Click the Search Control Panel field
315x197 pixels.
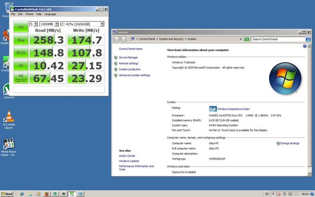[x=278, y=39]
